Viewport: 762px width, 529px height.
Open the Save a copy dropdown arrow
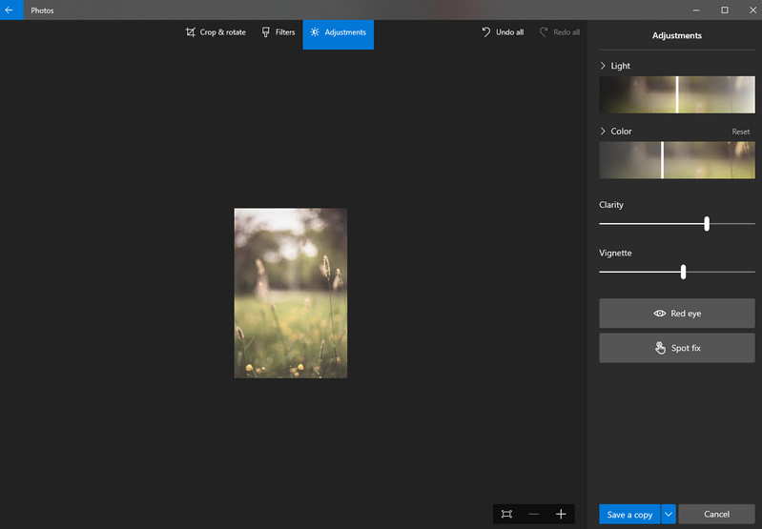[669, 515]
